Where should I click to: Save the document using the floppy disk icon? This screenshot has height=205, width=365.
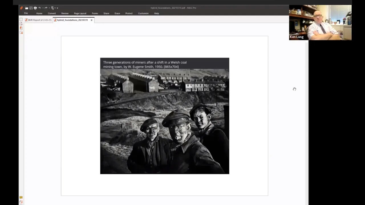pos(31,8)
